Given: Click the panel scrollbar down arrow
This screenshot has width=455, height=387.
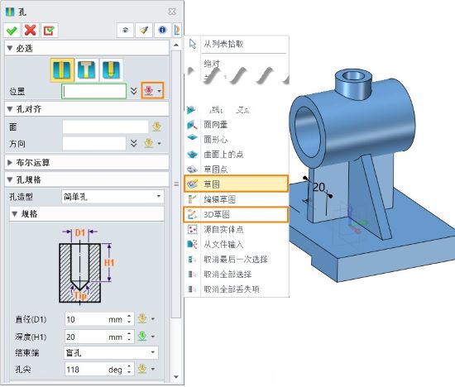Looking at the screenshot, I should 176,377.
